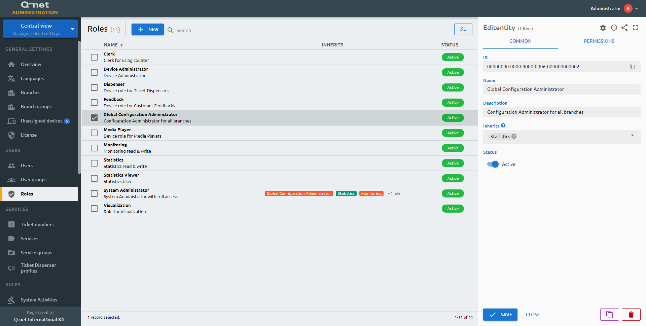Go to Branches in the sidebar
Image resolution: width=646 pixels, height=326 pixels.
point(40,93)
